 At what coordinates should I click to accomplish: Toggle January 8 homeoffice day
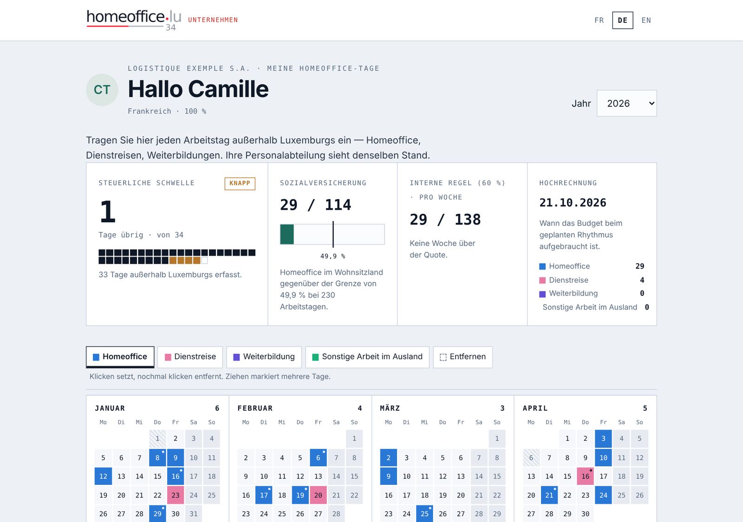pyautogui.click(x=157, y=458)
